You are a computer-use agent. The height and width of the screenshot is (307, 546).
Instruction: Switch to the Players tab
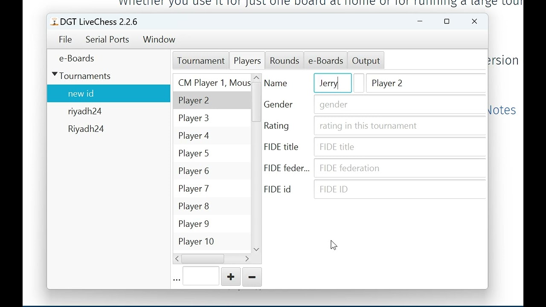(247, 61)
